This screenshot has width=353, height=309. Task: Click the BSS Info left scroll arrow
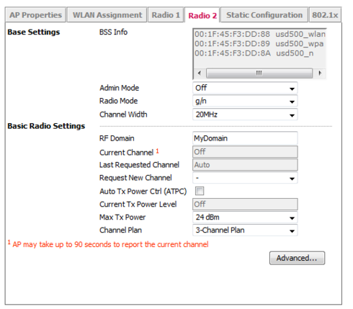pyautogui.click(x=199, y=73)
